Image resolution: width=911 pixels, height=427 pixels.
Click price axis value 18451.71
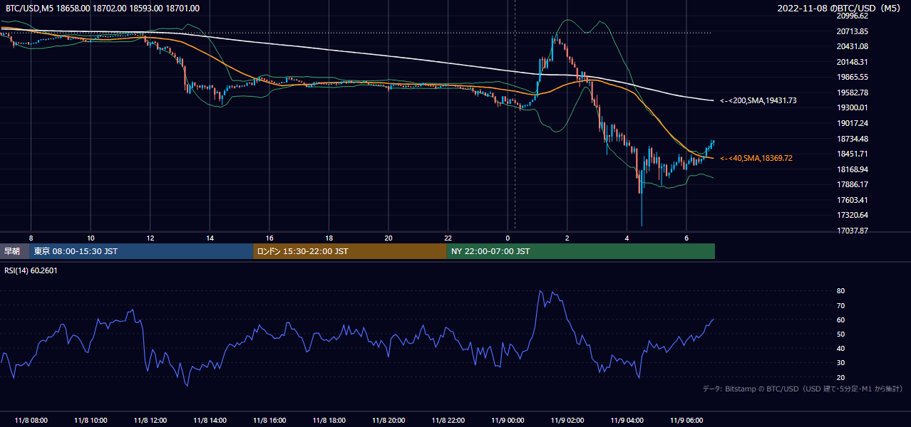click(852, 154)
